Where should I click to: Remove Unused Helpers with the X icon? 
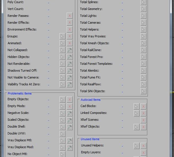(143, 146)
